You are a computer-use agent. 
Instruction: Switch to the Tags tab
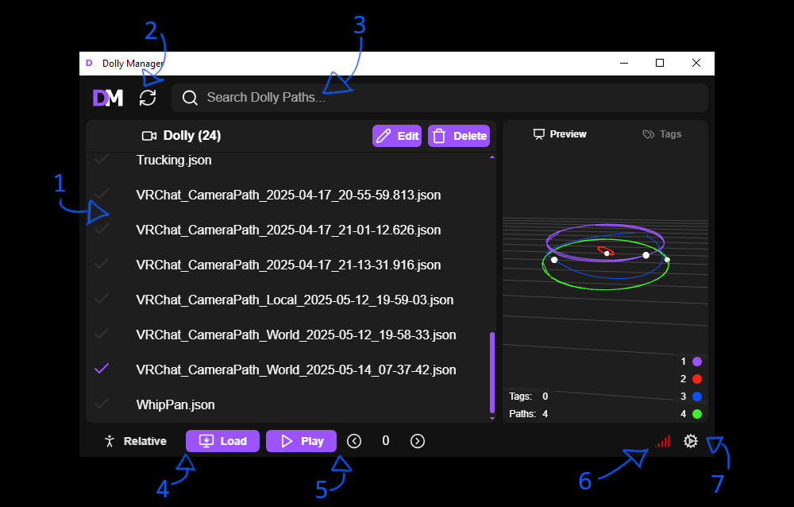point(662,134)
